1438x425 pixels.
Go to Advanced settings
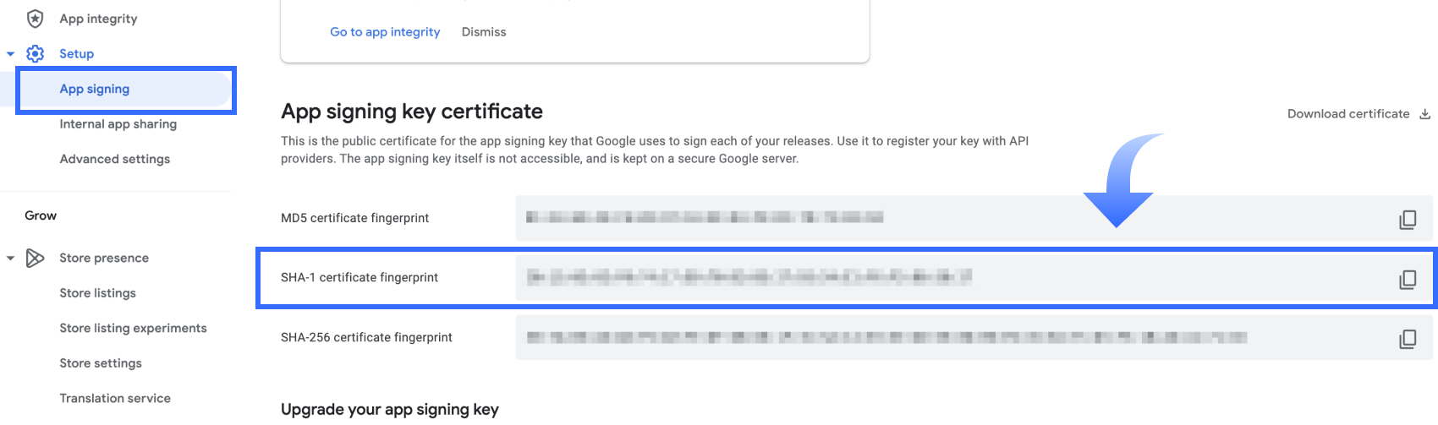pos(115,159)
